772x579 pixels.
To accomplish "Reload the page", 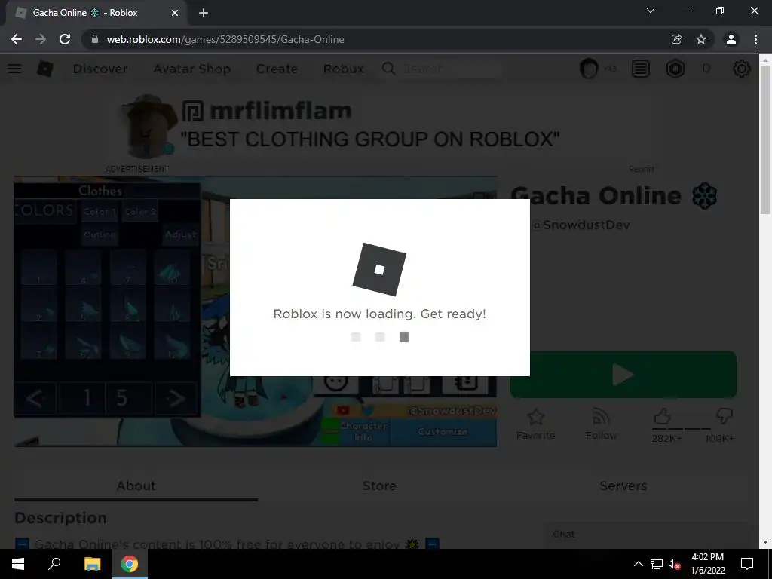I will [x=65, y=39].
